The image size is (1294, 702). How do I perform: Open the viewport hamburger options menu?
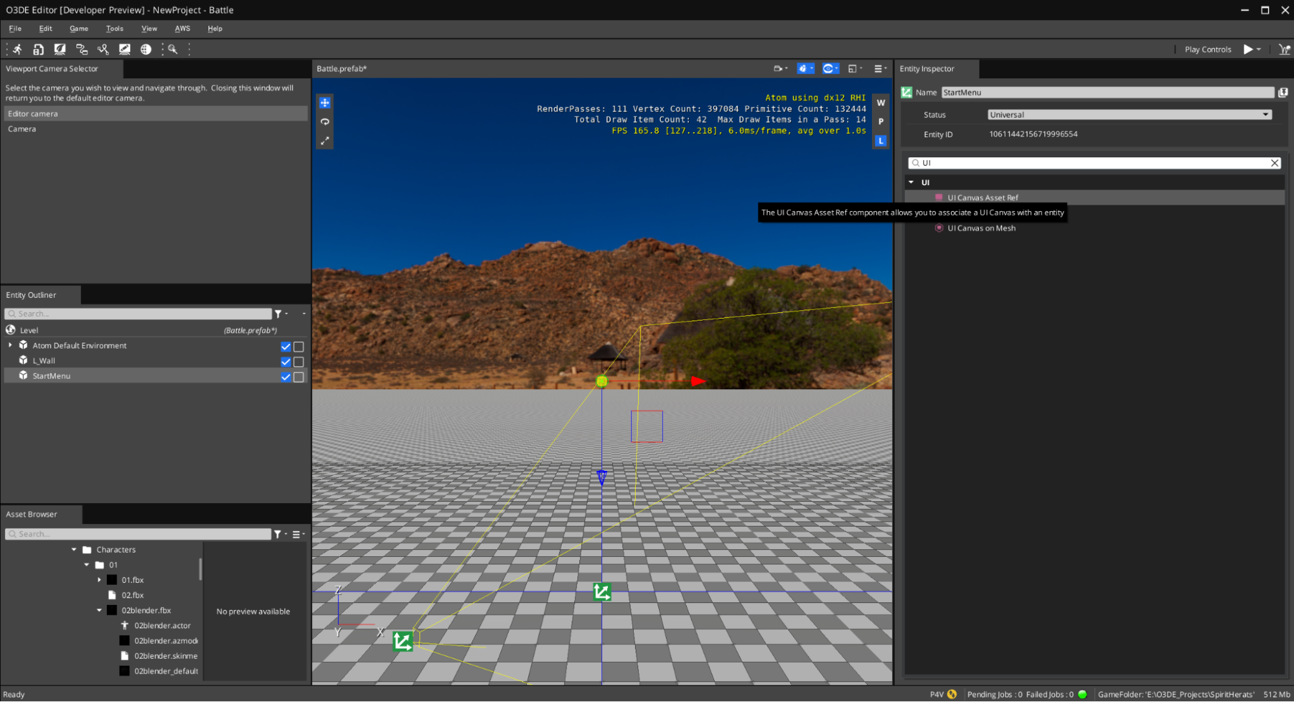[x=880, y=69]
